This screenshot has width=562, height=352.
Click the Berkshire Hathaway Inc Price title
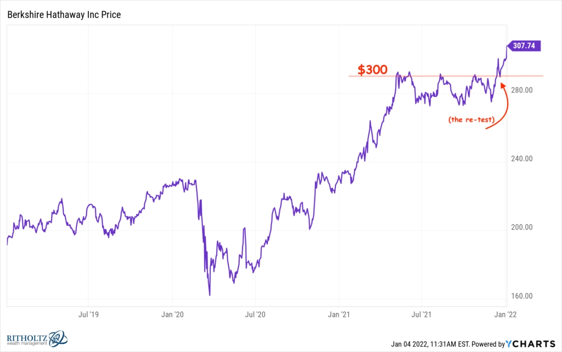coord(64,15)
